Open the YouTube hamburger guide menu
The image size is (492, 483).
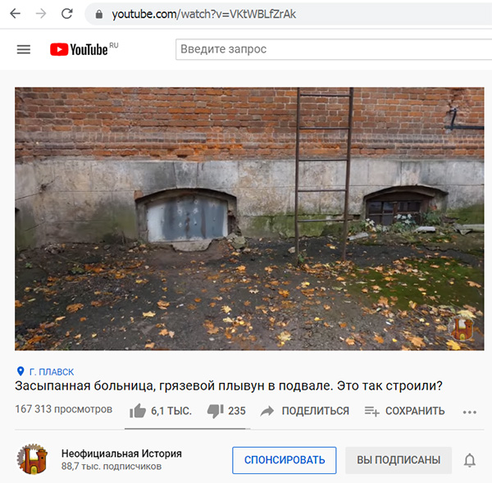24,49
